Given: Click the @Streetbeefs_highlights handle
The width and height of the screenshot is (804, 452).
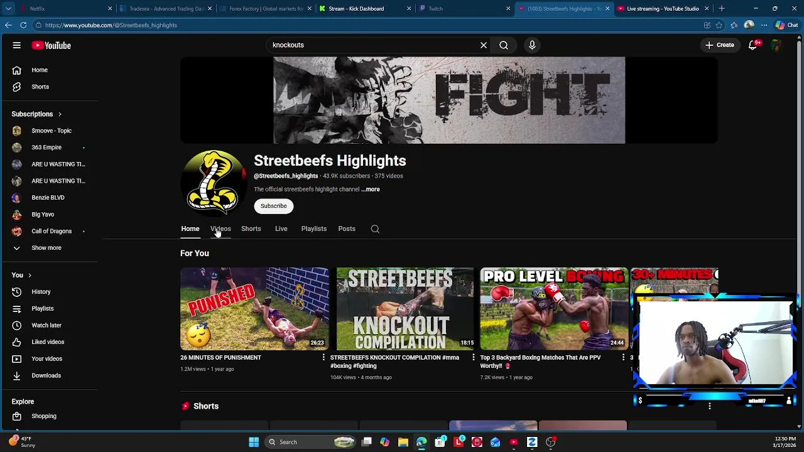Looking at the screenshot, I should tap(286, 176).
